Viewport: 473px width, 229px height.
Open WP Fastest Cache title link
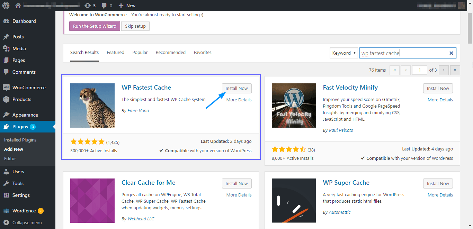coord(146,88)
